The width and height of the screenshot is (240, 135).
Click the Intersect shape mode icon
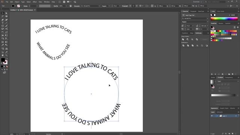[x=192, y=39]
